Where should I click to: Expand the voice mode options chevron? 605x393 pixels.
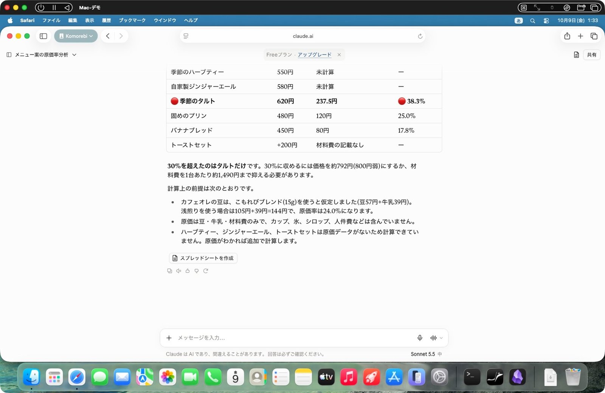tap(441, 338)
